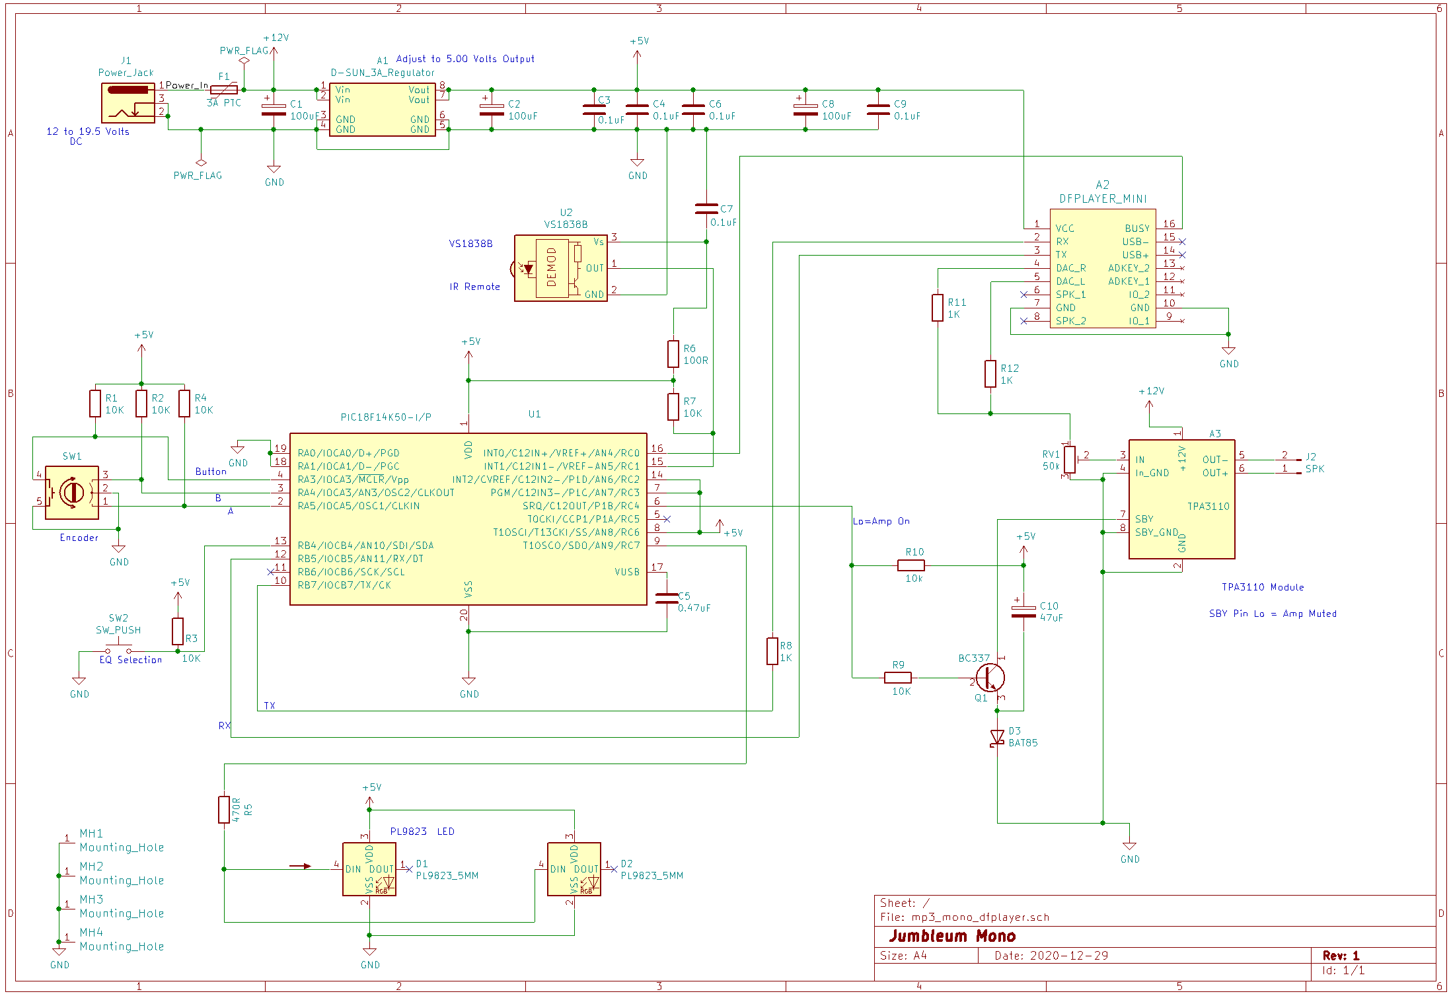
Task: Click the 'Power_In' net label
Action: point(186,85)
